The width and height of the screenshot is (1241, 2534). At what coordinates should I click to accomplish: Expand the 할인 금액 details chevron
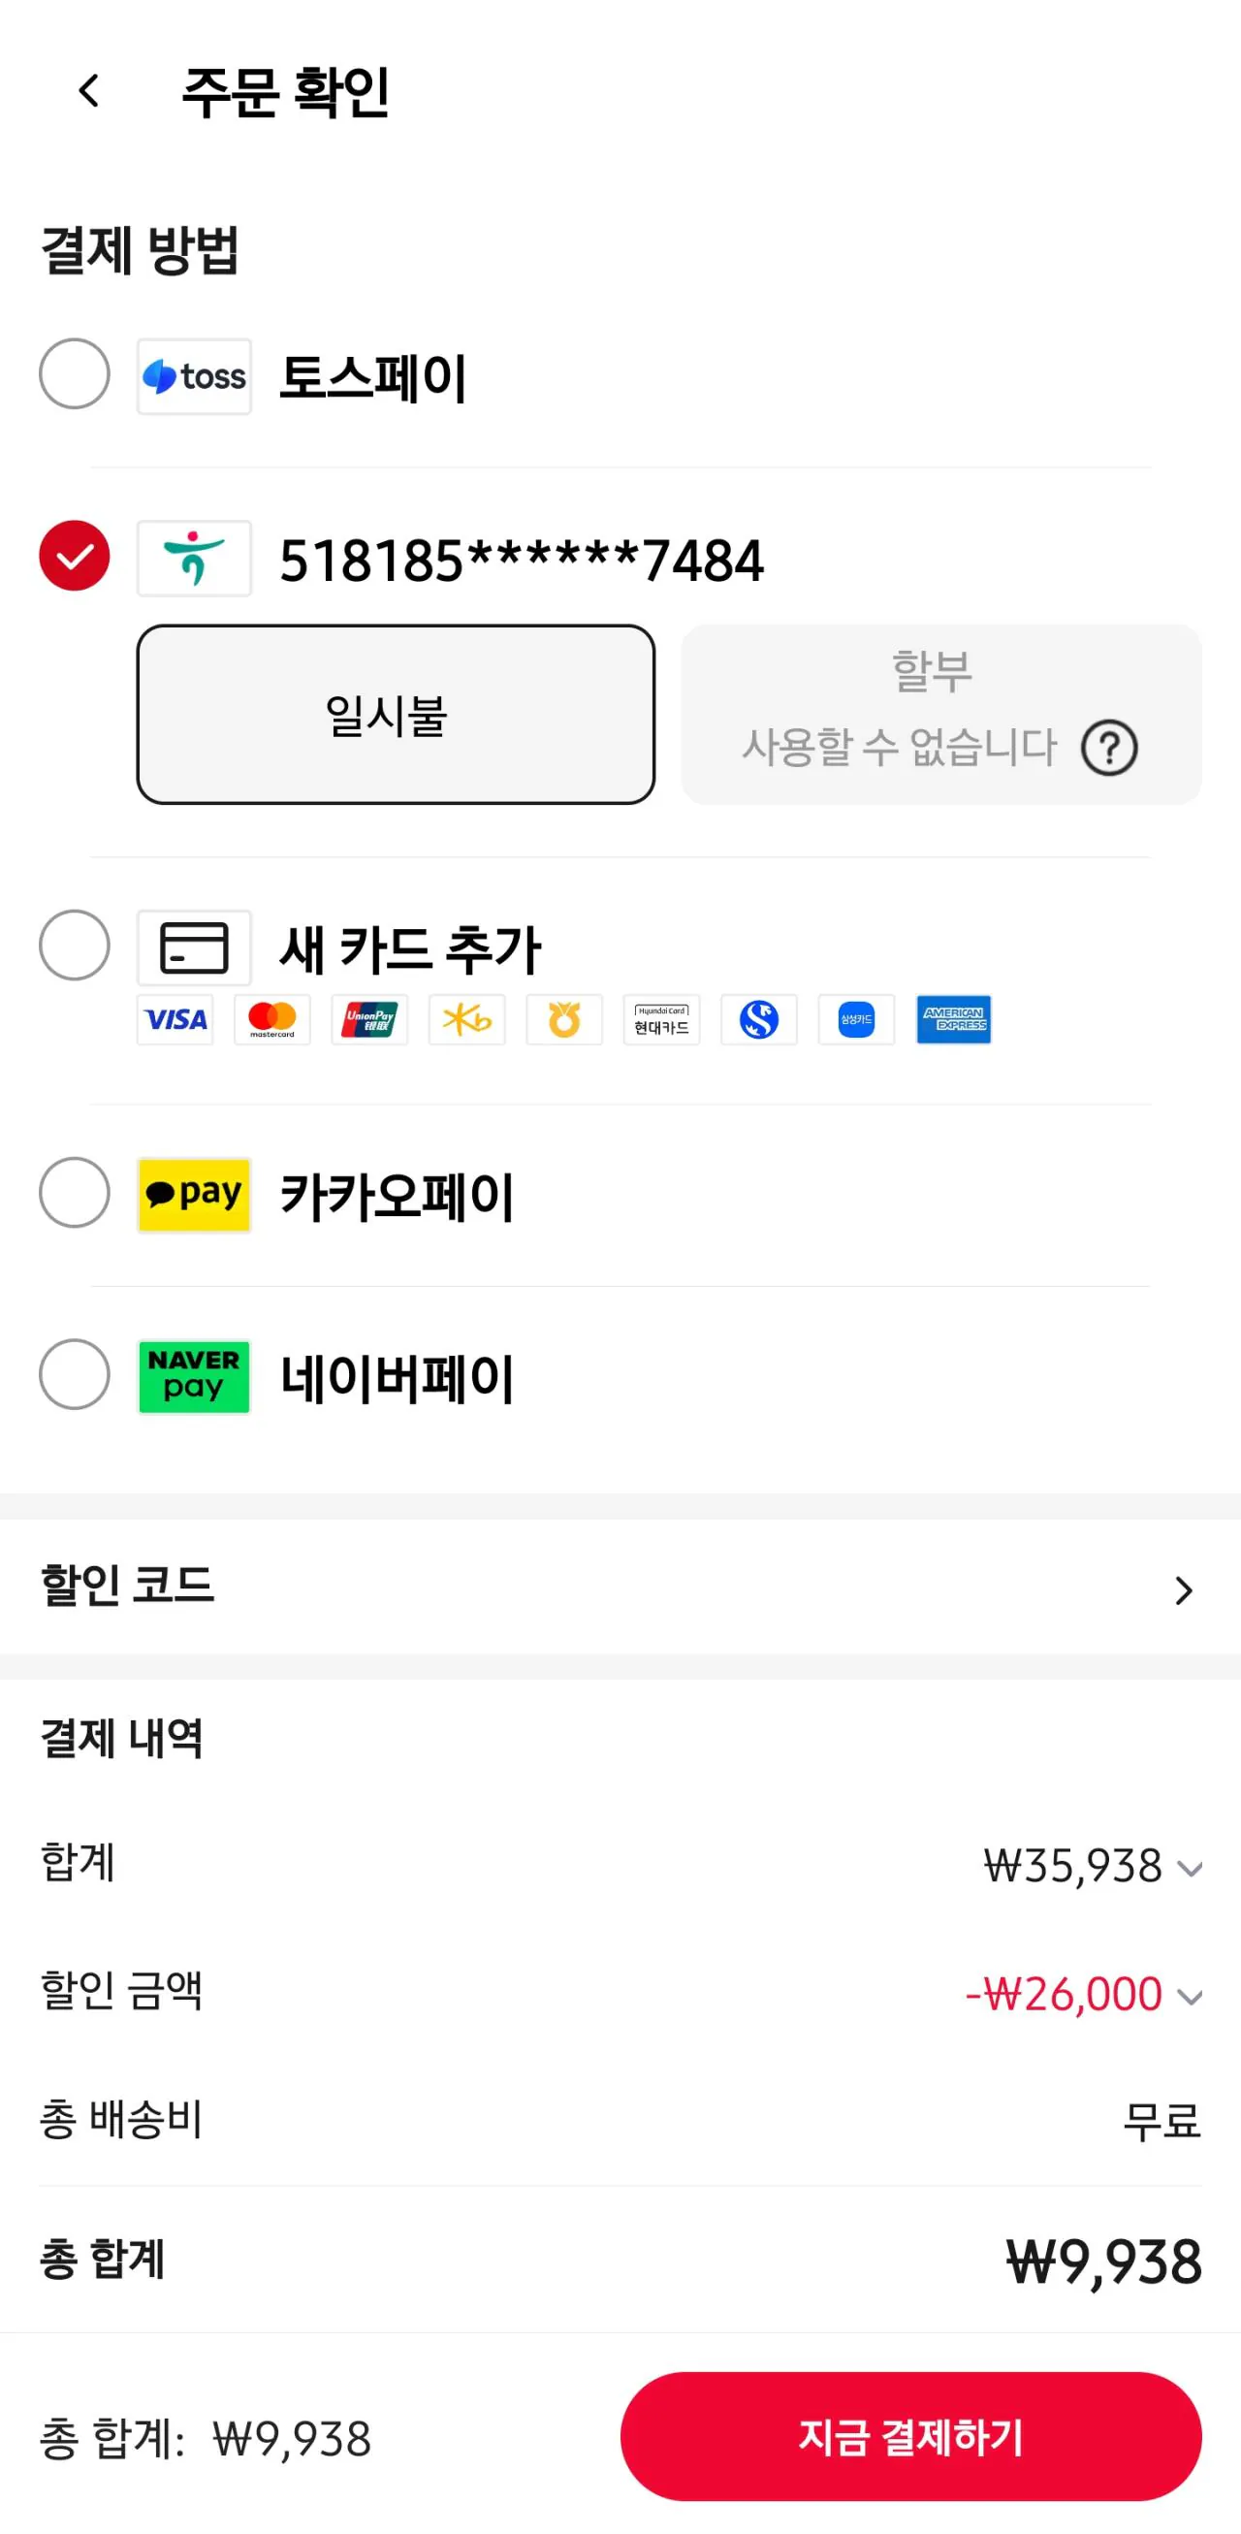pyautogui.click(x=1189, y=1997)
